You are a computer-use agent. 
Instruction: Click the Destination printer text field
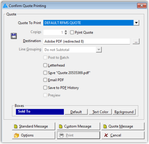point(86,41)
